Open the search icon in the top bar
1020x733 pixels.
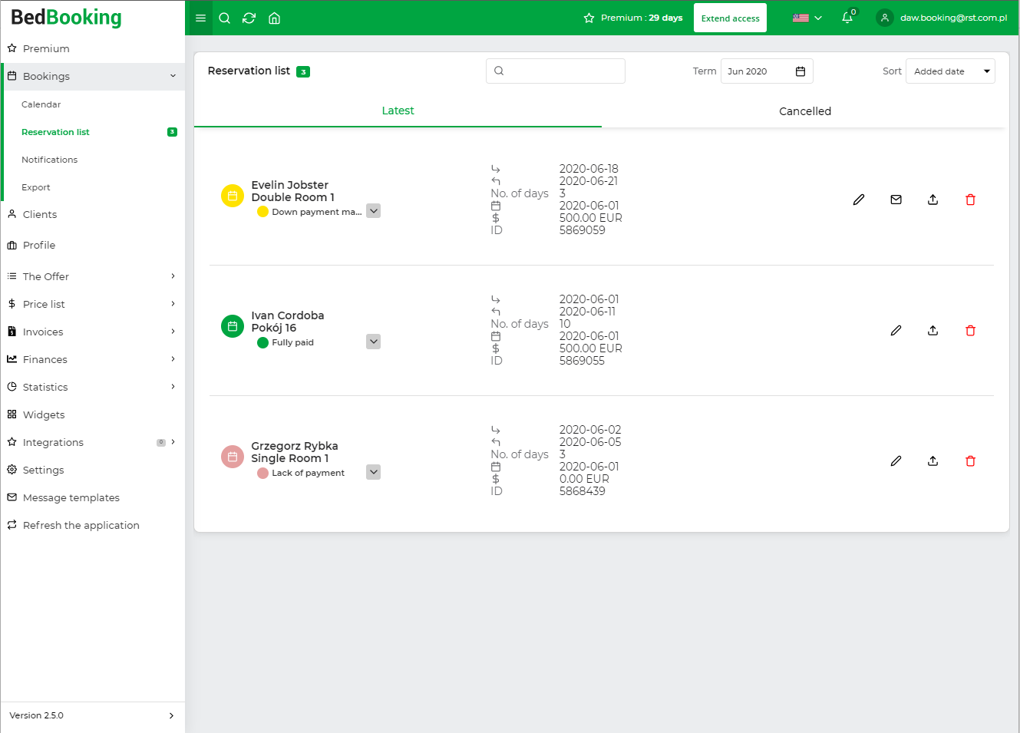coord(225,18)
